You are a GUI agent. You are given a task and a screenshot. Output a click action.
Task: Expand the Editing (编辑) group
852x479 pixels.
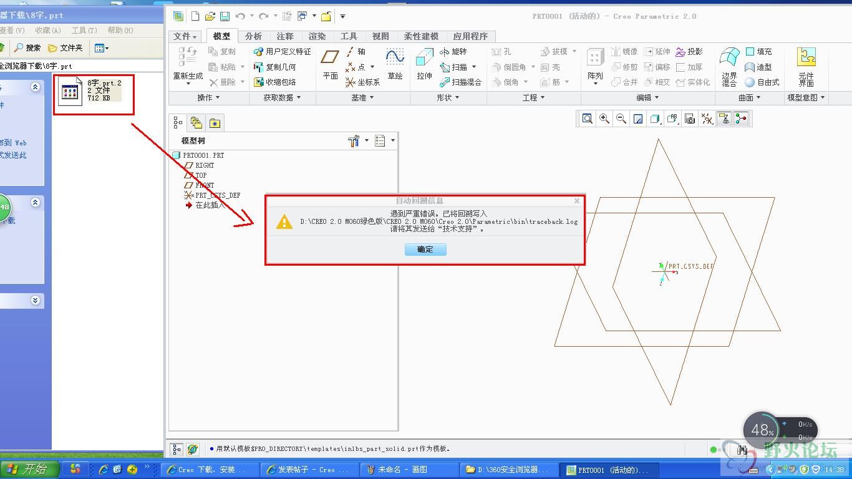point(647,97)
